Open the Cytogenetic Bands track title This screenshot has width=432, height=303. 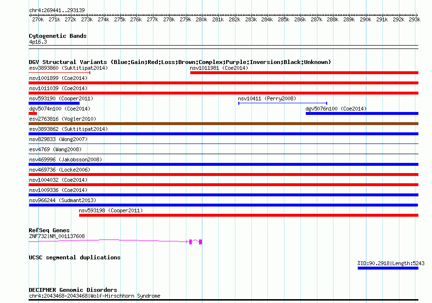[58, 36]
